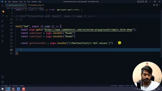
Task: Toggle primary side bar layout icon
Action: point(138,2)
